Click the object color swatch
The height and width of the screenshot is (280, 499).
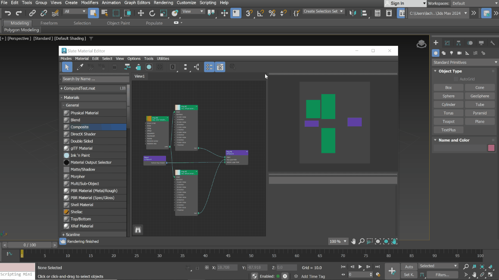pos(491,148)
